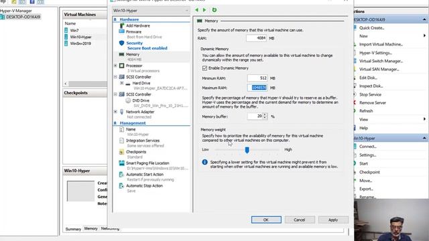Click the VM list scroll left arrow
Screen dimensions: 429x241
click(x=66, y=84)
